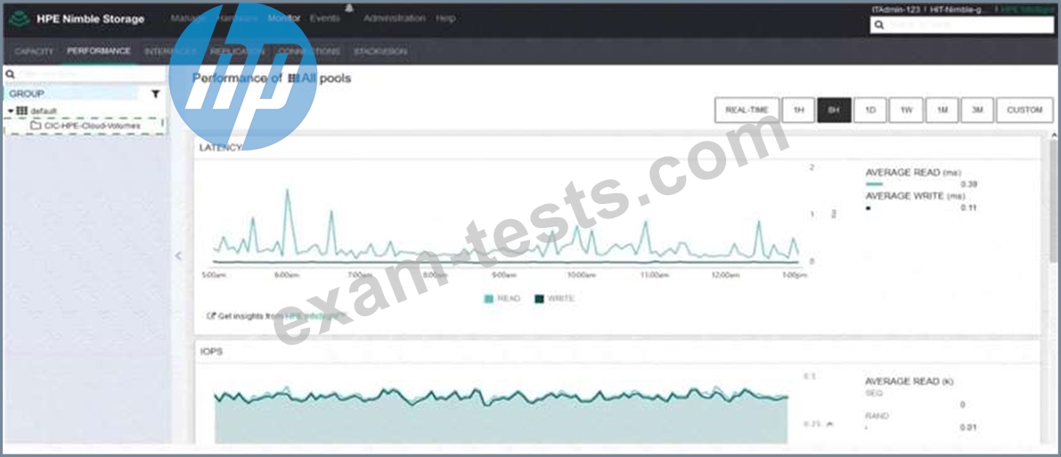Click the pool grid icon beside default
This screenshot has width=1061, height=457.
point(22,110)
